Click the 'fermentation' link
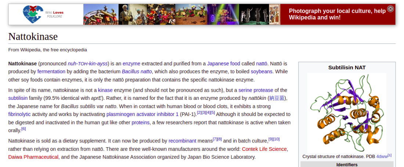Screen dimensions: 404x167 click(x=51, y=72)
